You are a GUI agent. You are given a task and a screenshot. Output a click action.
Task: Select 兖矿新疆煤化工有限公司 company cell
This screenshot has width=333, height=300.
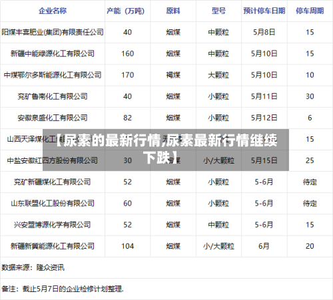[x=53, y=182]
